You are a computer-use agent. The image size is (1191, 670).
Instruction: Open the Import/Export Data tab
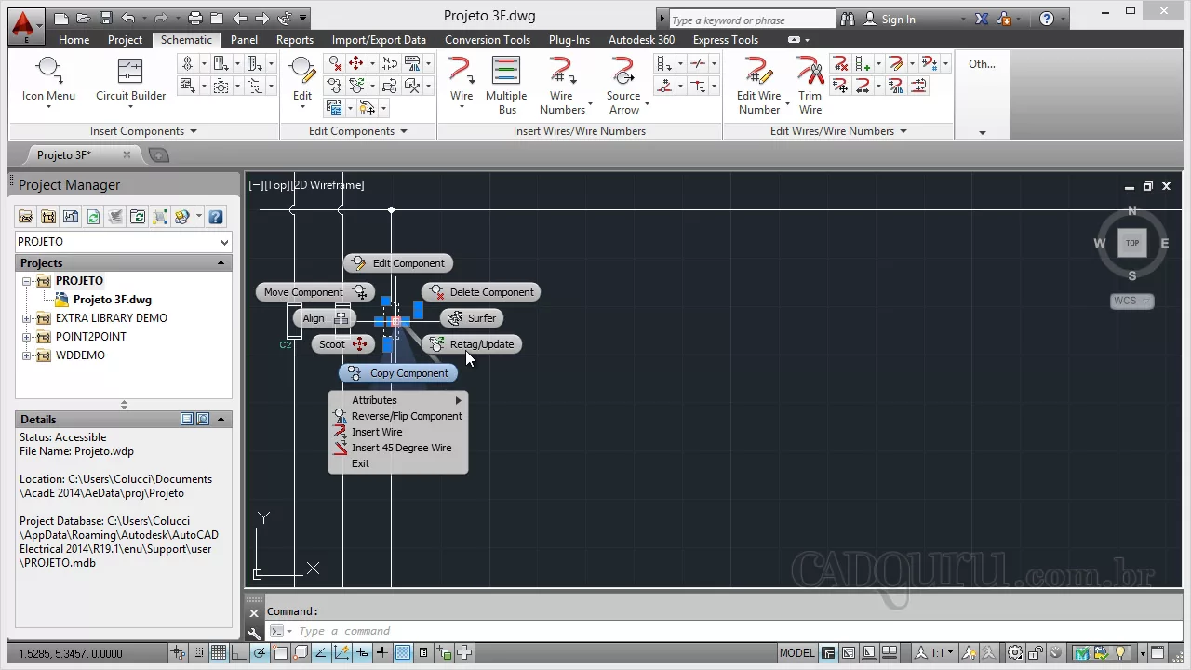(x=379, y=40)
